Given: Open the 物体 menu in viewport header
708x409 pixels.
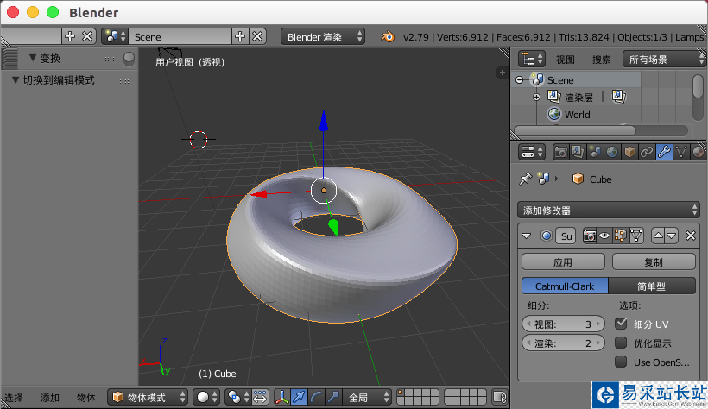Looking at the screenshot, I should click(85, 398).
